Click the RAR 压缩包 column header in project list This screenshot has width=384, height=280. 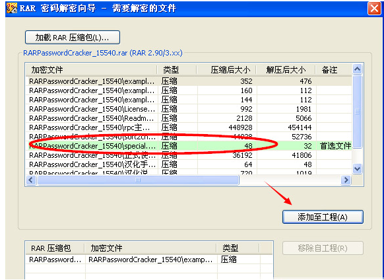pos(55,248)
